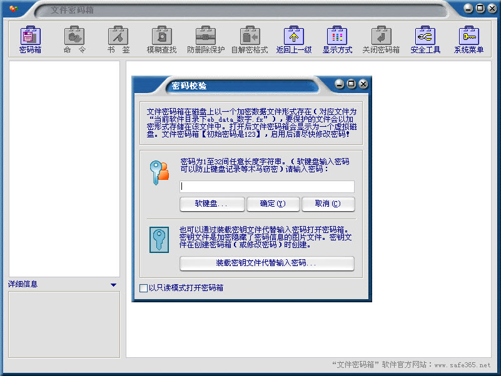Focus the password input field
501x376 pixels.
[267, 186]
